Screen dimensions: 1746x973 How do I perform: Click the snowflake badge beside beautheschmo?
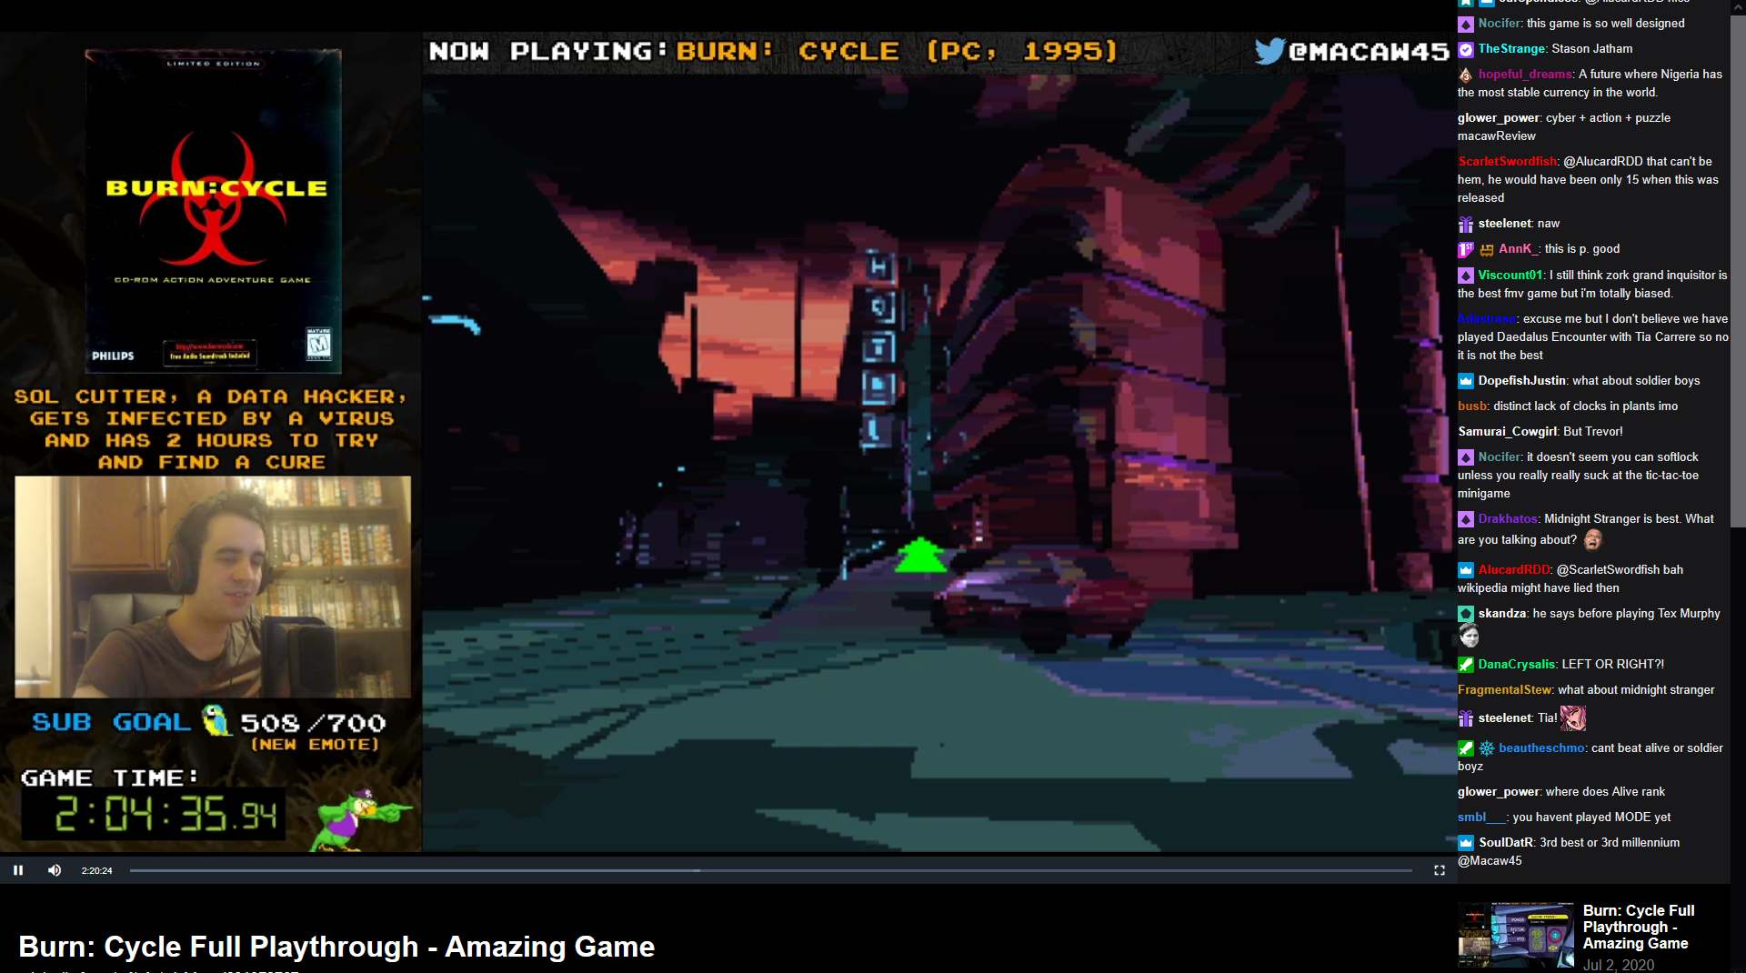1487,748
